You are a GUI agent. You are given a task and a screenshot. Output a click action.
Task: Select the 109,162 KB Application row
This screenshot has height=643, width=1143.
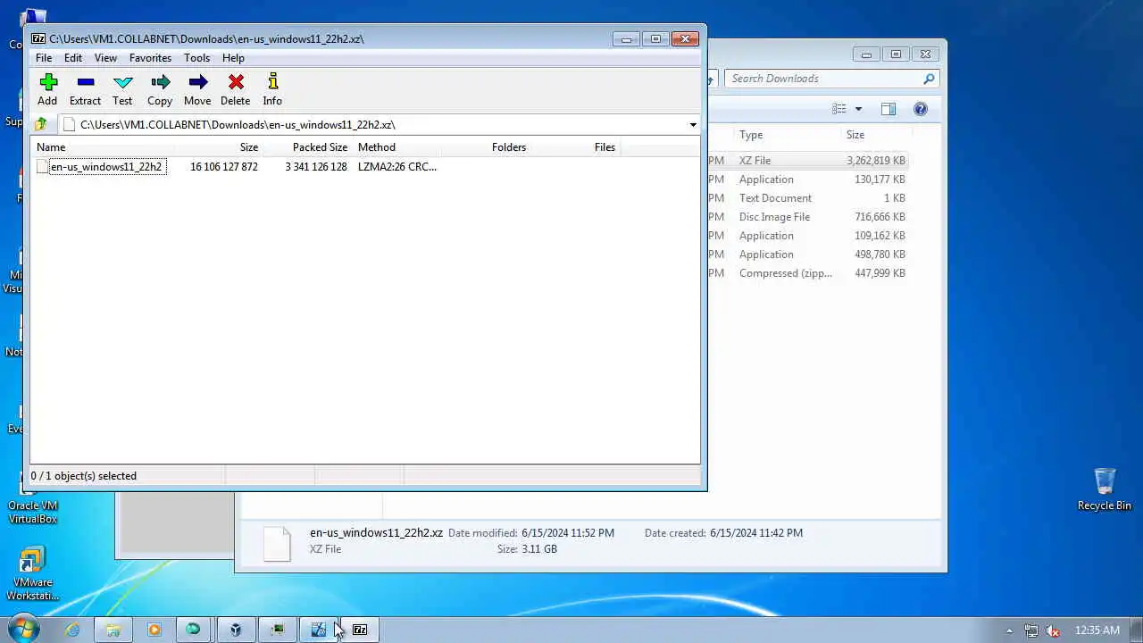click(x=808, y=236)
